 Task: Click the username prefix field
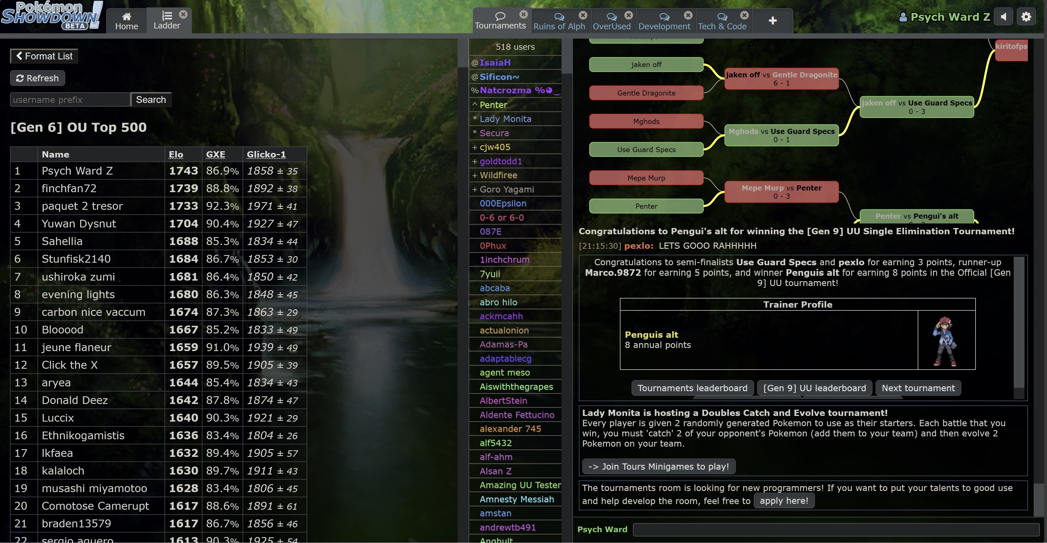click(70, 100)
